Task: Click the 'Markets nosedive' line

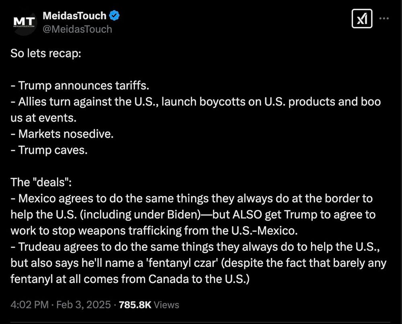Action: [x=62, y=134]
